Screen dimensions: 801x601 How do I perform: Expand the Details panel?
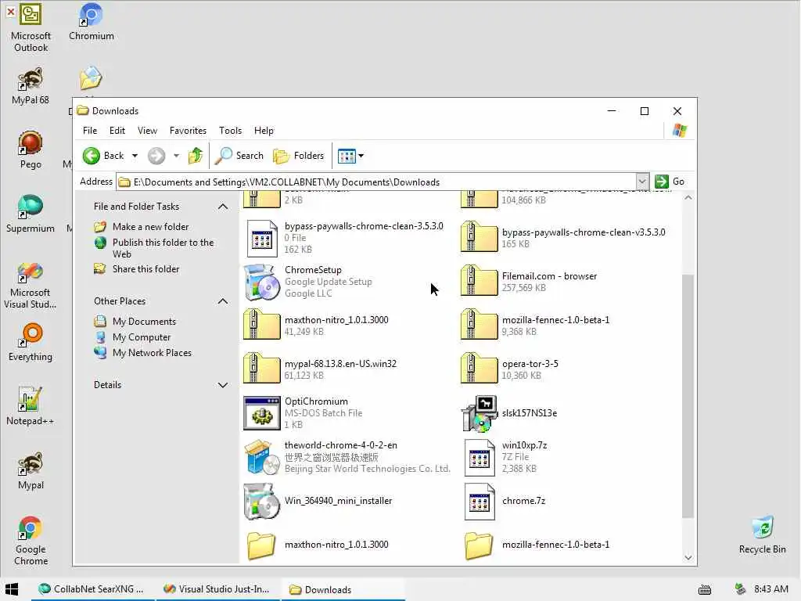(x=223, y=385)
